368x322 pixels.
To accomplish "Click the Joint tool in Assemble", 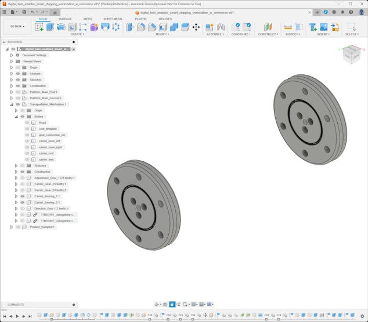I will [x=221, y=27].
